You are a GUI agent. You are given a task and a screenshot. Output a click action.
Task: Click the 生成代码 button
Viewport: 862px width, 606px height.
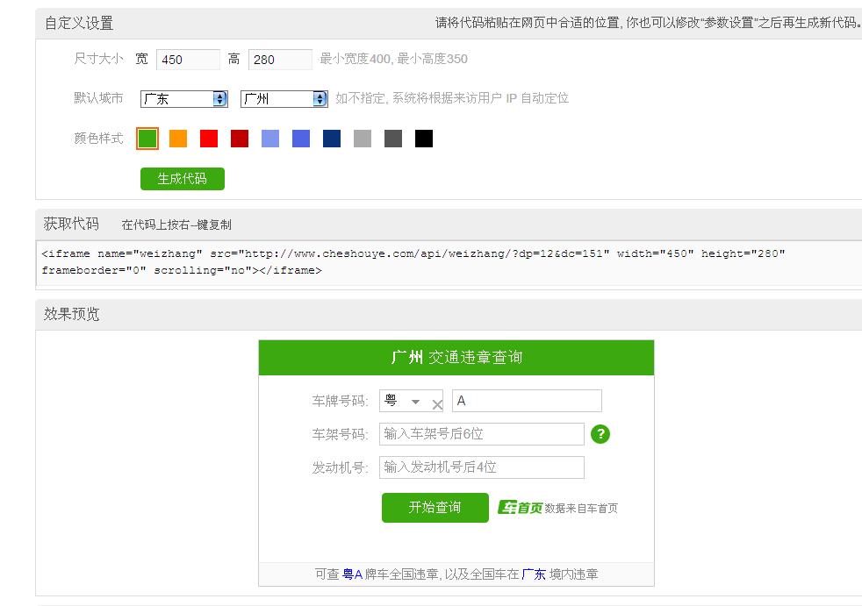pos(183,179)
